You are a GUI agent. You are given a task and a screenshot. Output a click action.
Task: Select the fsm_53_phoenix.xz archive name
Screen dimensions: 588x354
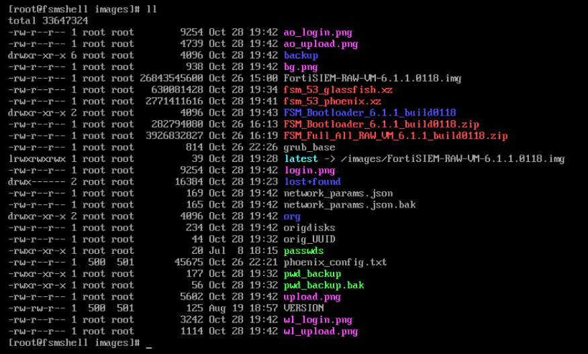[332, 101]
